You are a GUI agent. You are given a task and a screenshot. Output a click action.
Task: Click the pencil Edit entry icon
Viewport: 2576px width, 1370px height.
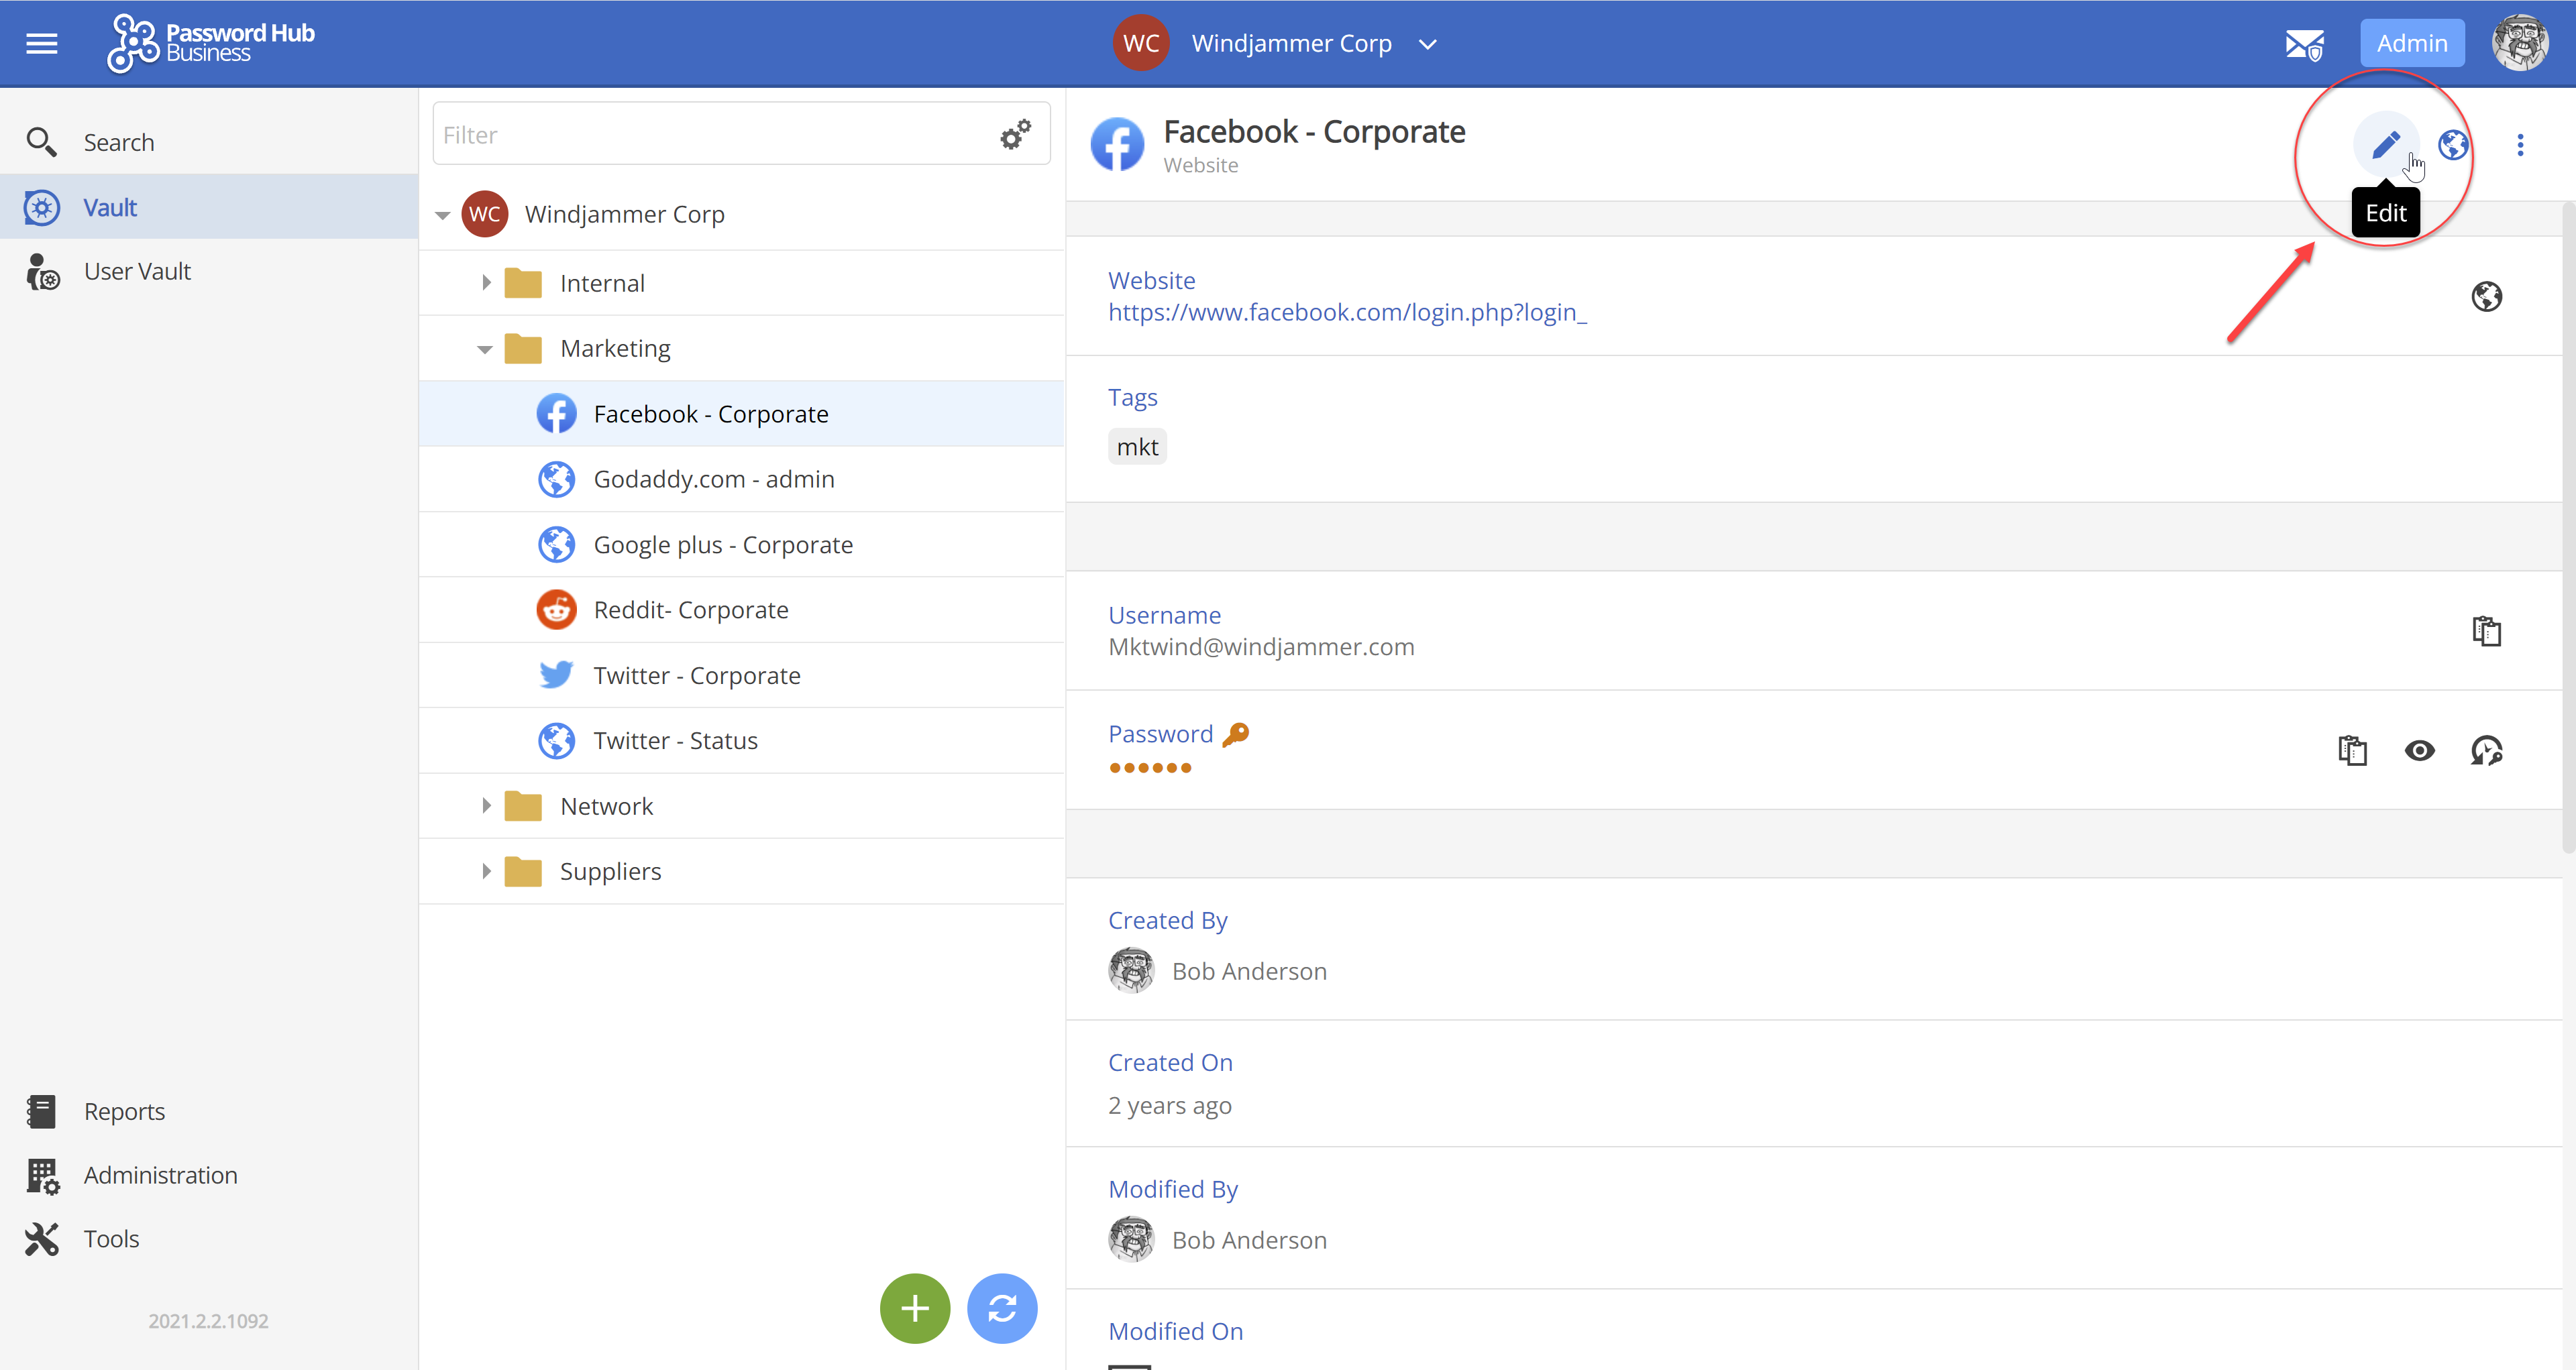pyautogui.click(x=2385, y=145)
